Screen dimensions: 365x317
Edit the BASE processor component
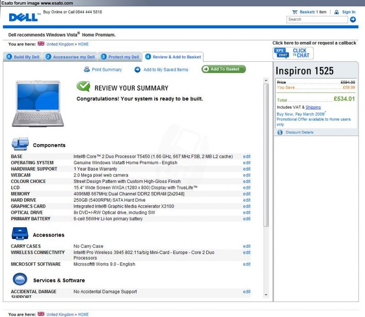click(x=247, y=156)
